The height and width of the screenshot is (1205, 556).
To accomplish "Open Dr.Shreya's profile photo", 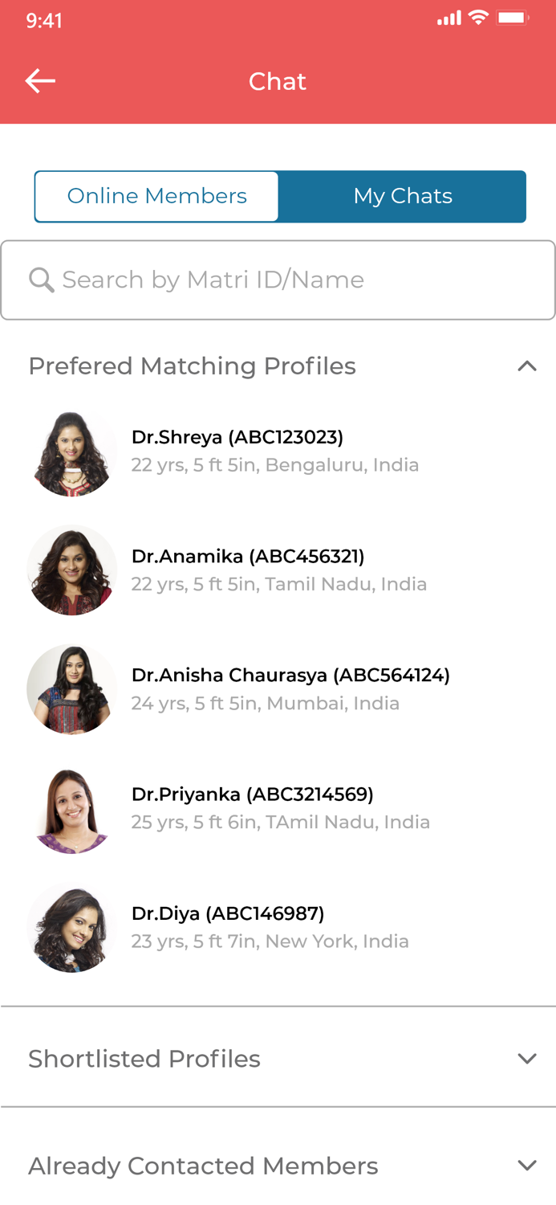I will [72, 451].
